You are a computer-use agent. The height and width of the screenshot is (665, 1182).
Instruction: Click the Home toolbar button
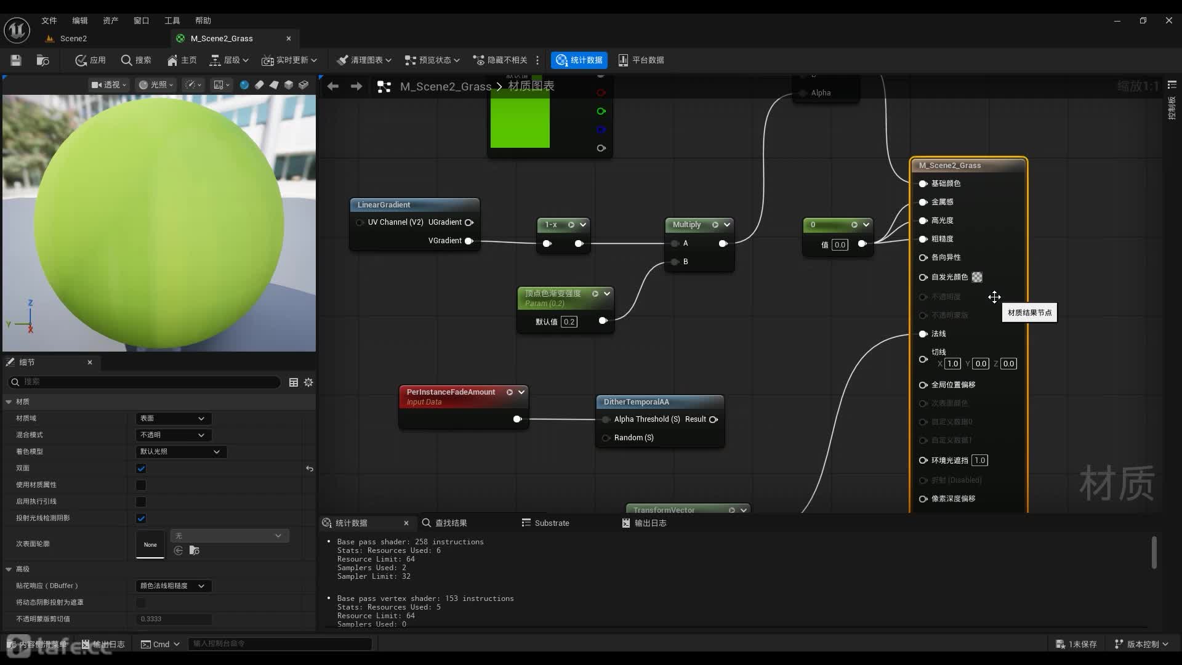tap(182, 60)
